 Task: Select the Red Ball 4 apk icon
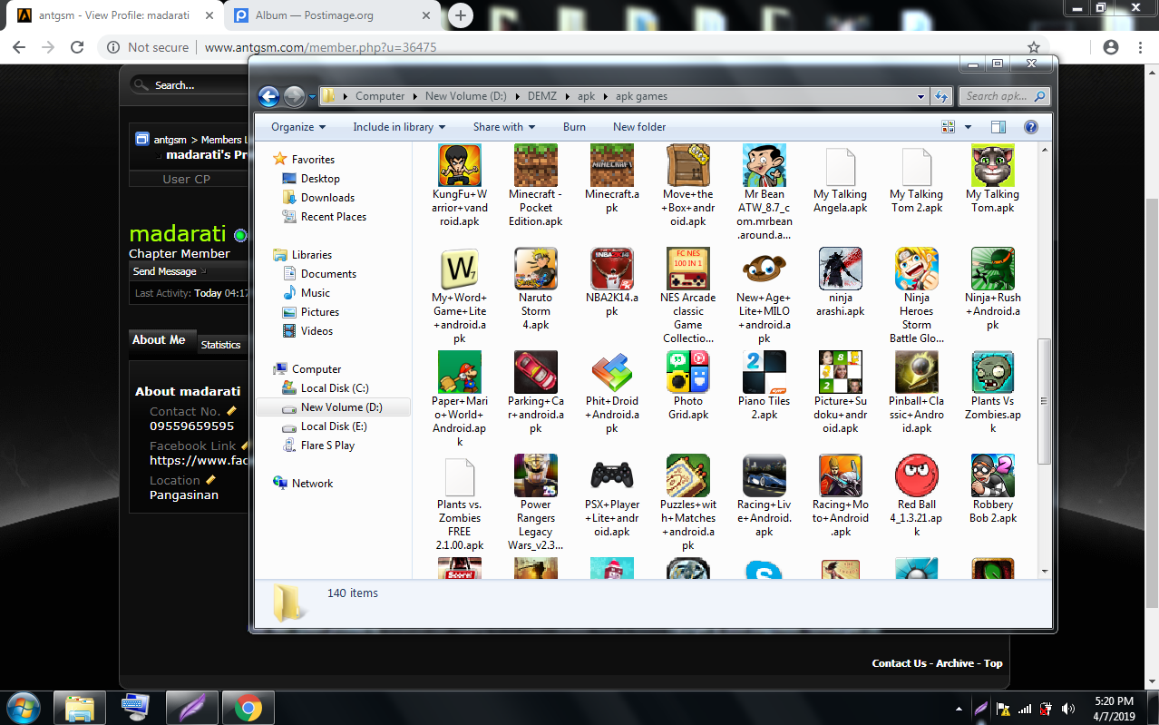tap(917, 475)
